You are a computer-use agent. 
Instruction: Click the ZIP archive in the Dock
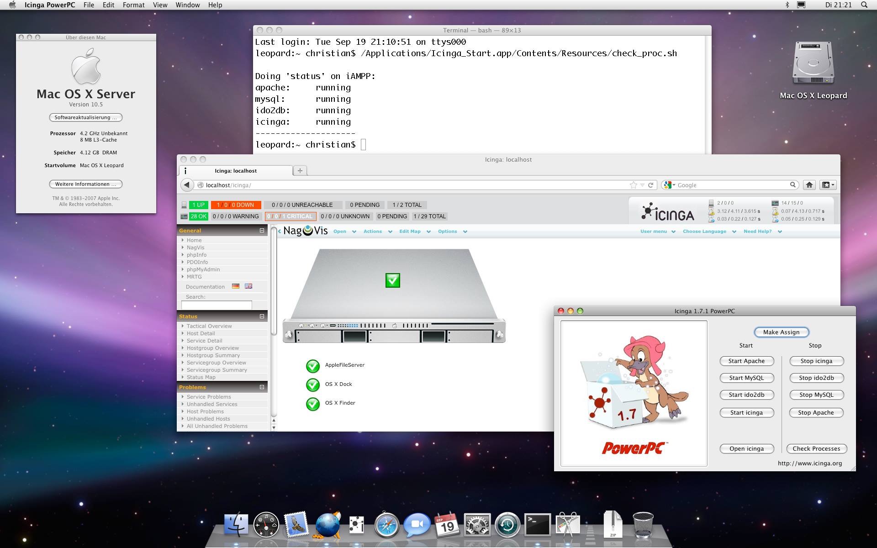pos(613,524)
